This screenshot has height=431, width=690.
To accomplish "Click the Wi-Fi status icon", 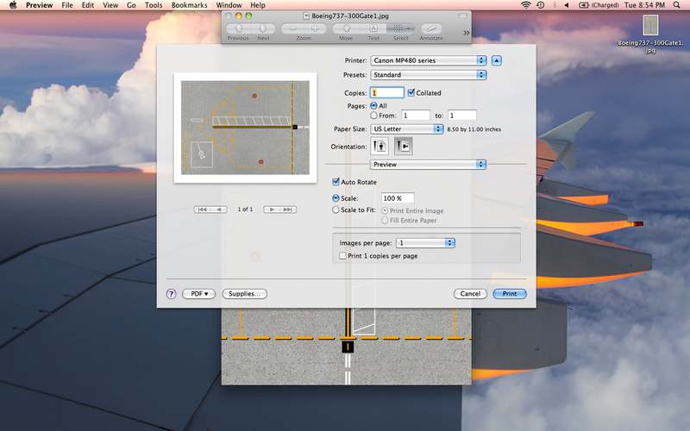I will (526, 5).
